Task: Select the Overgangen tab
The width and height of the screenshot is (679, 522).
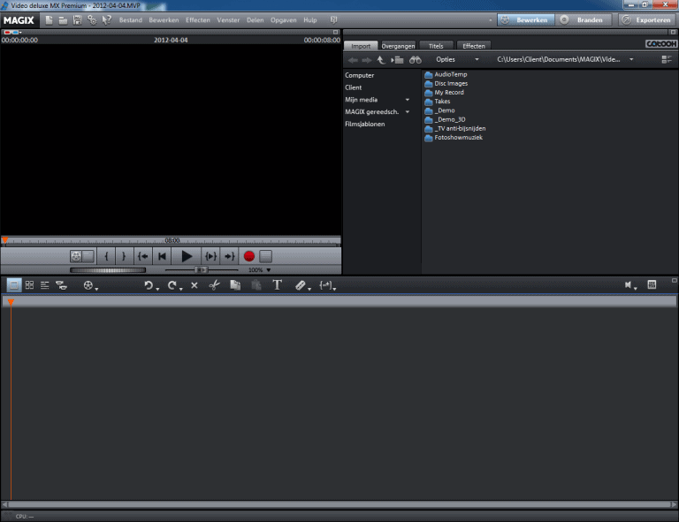Action: (x=399, y=46)
